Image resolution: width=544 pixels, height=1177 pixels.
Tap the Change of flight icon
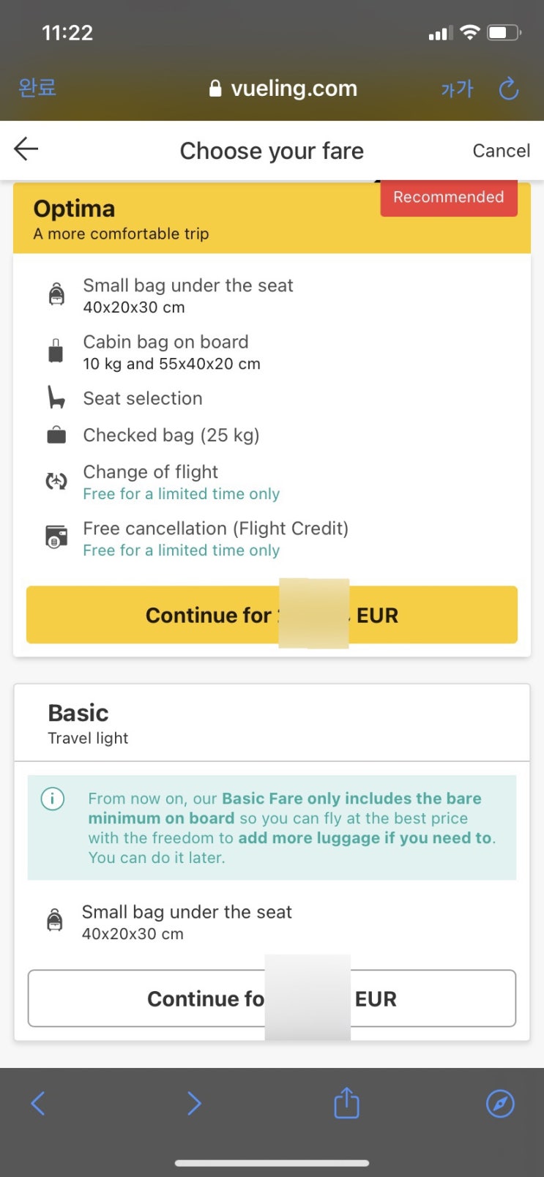pos(56,481)
